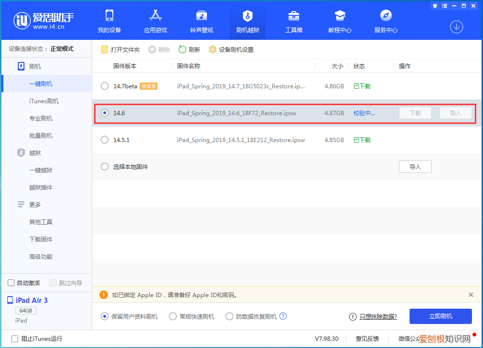The width and height of the screenshot is (483, 348).
Task: Open the 应用游戏 app store icon
Action: [x=156, y=16]
